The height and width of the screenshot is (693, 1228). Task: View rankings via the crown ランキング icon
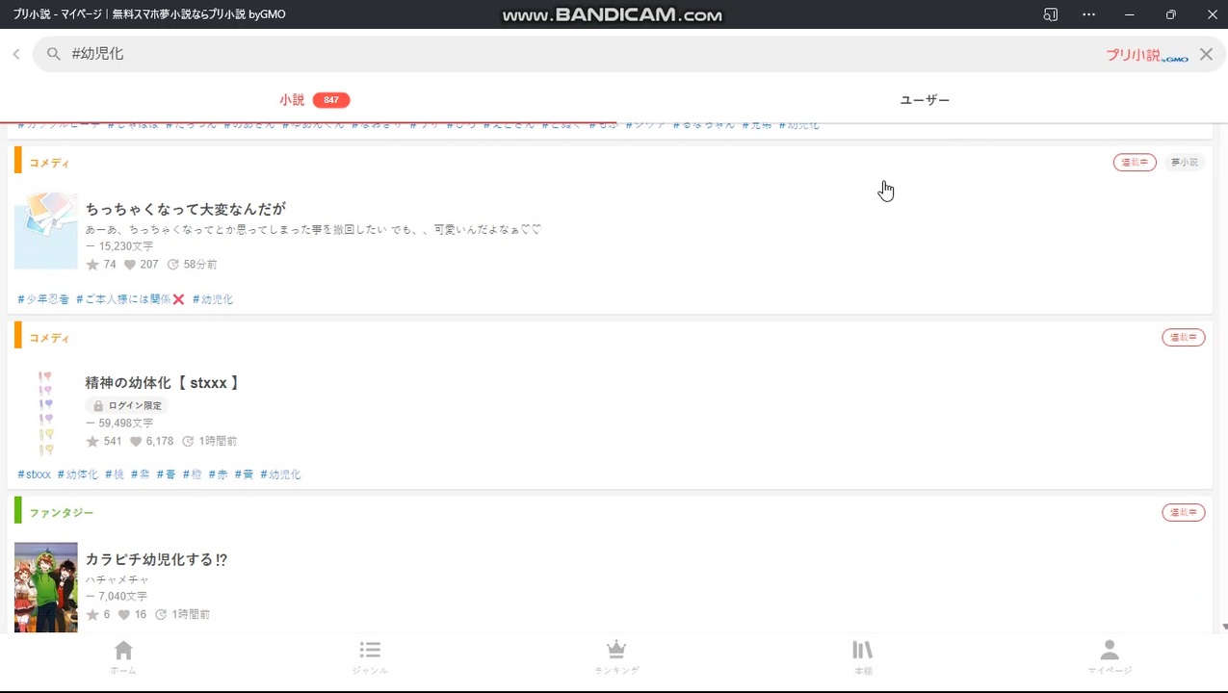pyautogui.click(x=615, y=656)
